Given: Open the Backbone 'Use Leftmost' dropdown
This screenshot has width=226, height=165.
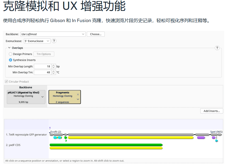Looking at the screenshot, I should tap(53, 34).
